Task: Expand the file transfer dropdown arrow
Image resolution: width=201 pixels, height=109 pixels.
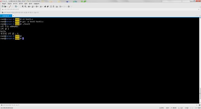Action: click(35, 6)
